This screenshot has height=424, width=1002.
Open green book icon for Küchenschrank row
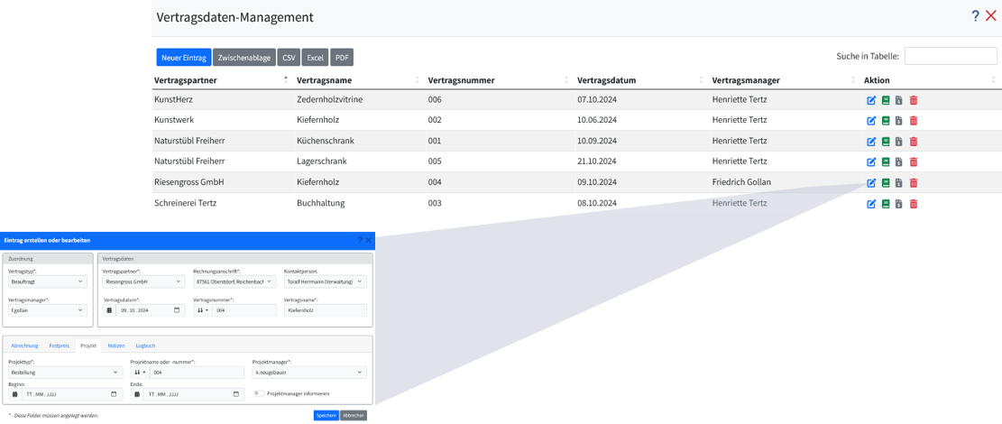click(885, 142)
